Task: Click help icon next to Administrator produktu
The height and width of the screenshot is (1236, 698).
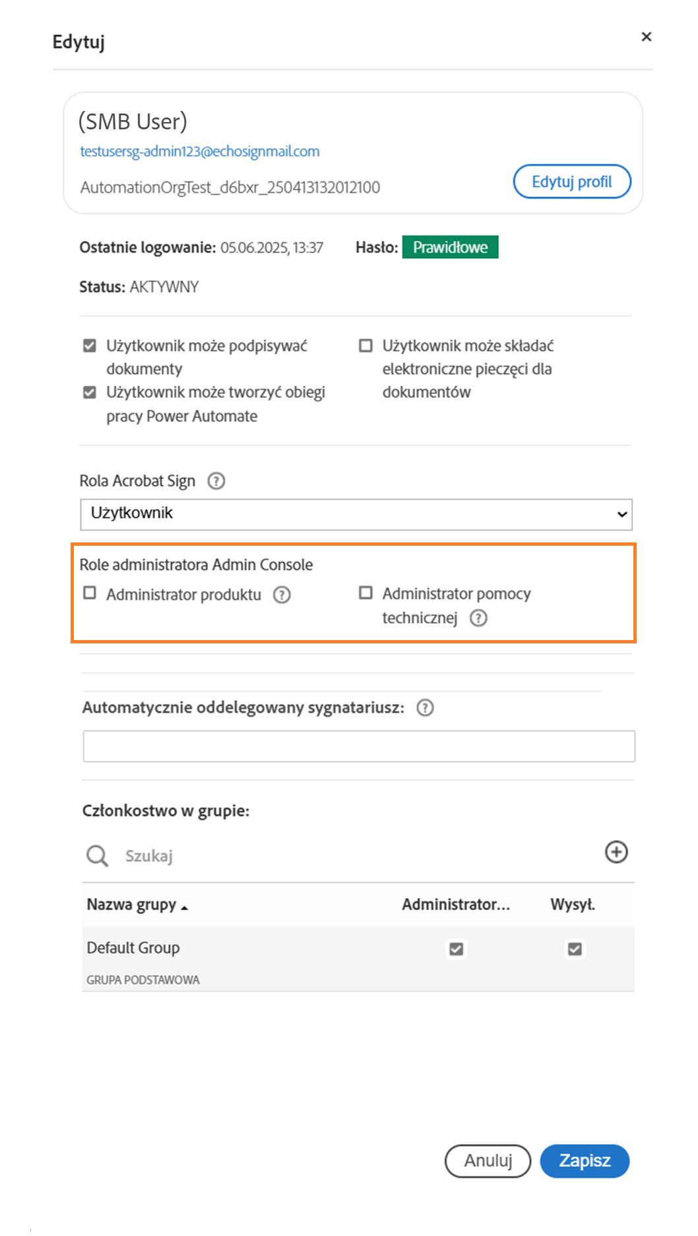Action: (282, 595)
